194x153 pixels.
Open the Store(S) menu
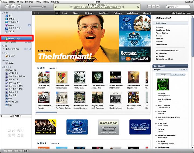[38, 2]
